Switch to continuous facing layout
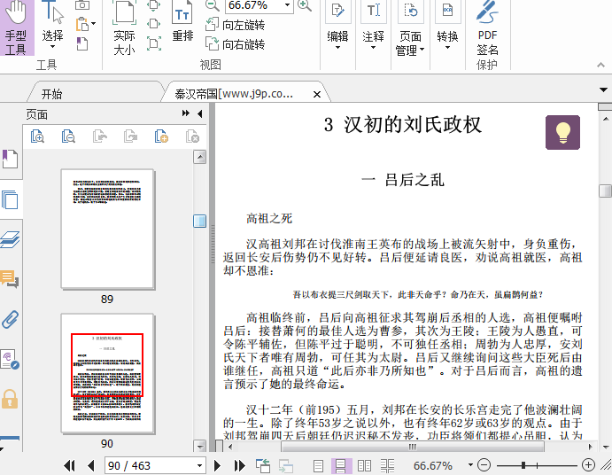Screen dimensions: 612x475 [x=388, y=465]
